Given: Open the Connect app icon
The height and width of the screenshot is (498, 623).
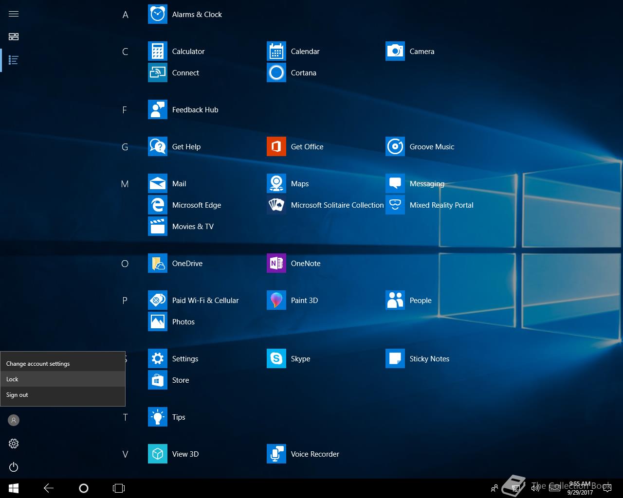Looking at the screenshot, I should [158, 72].
